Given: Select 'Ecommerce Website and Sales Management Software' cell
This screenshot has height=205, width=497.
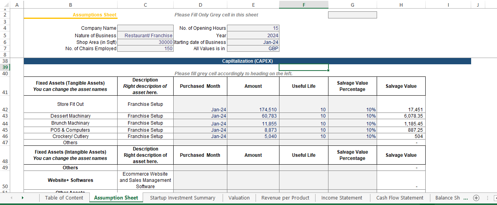Looking at the screenshot, I should coord(145,180).
